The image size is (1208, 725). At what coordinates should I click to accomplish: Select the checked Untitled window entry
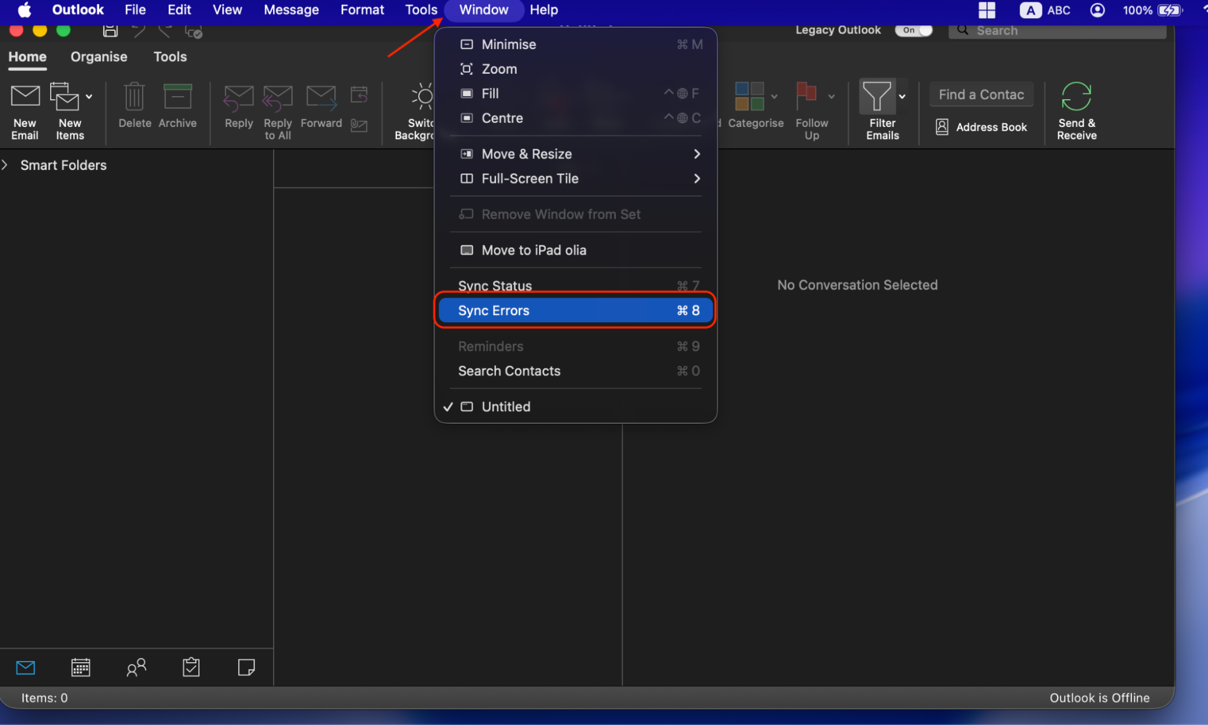pyautogui.click(x=575, y=406)
